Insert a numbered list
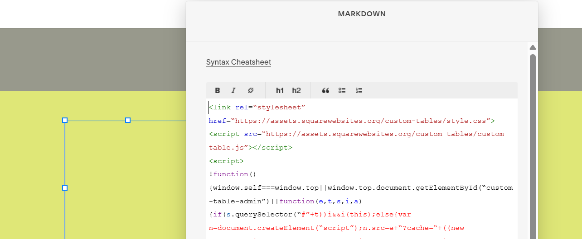Image resolution: width=582 pixels, height=239 pixels. [359, 90]
